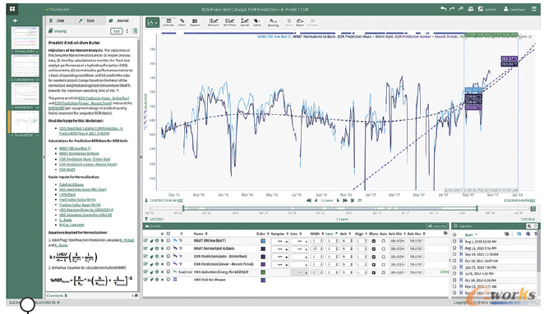Click the Spread lanes toolbar icon

pyautogui.click(x=245, y=22)
